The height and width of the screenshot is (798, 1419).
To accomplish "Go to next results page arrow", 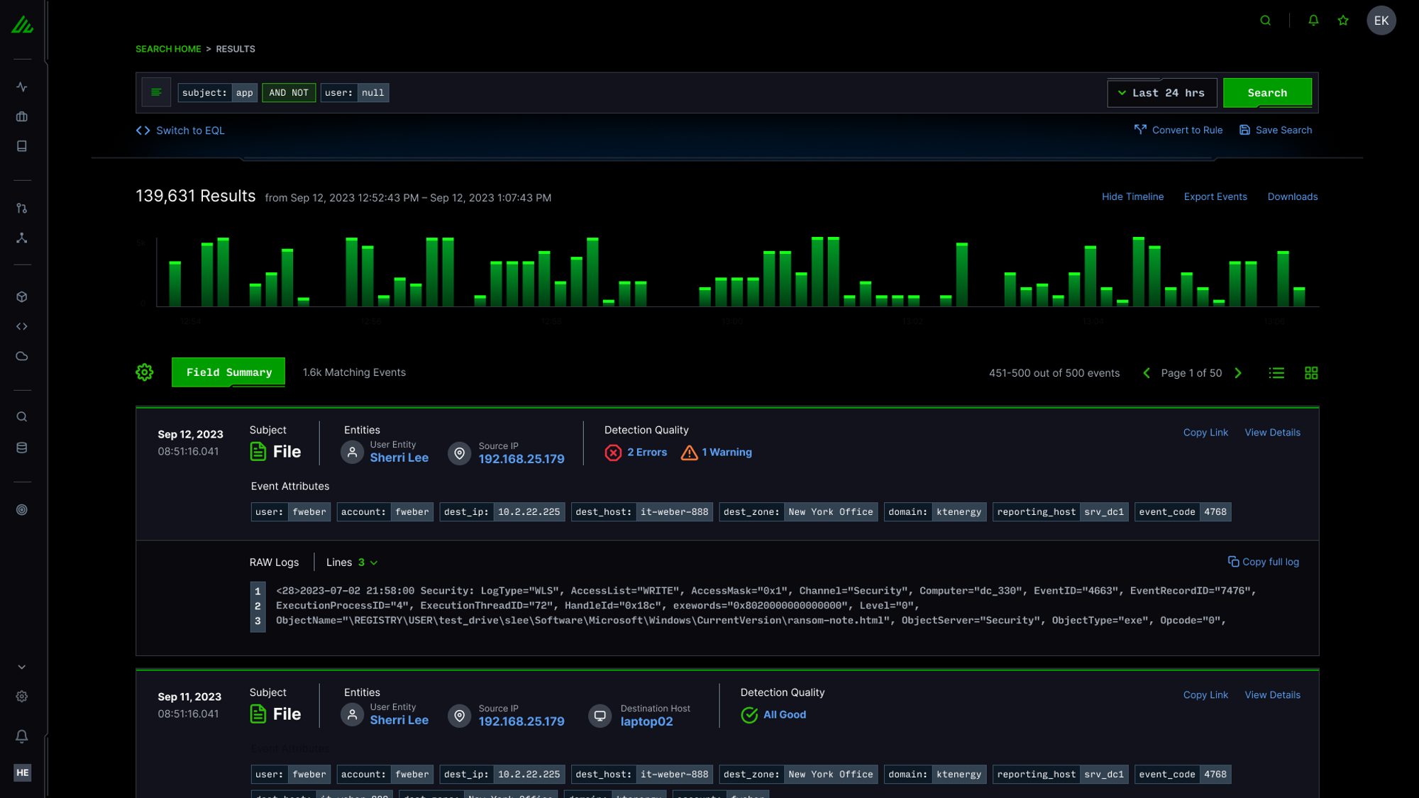I will click(x=1238, y=373).
